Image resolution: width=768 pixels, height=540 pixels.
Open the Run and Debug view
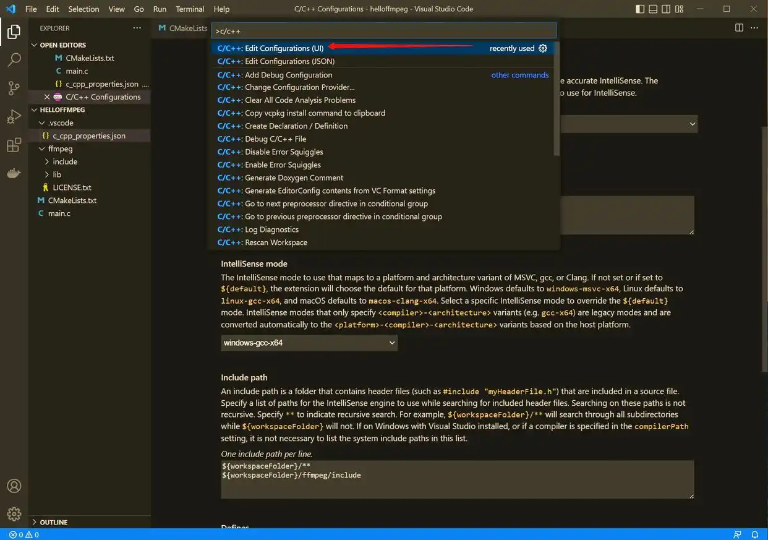pos(14,116)
